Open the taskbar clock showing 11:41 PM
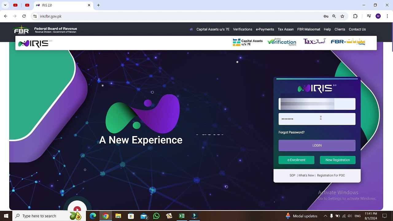Viewport: 393px width, 221px height. [371, 216]
